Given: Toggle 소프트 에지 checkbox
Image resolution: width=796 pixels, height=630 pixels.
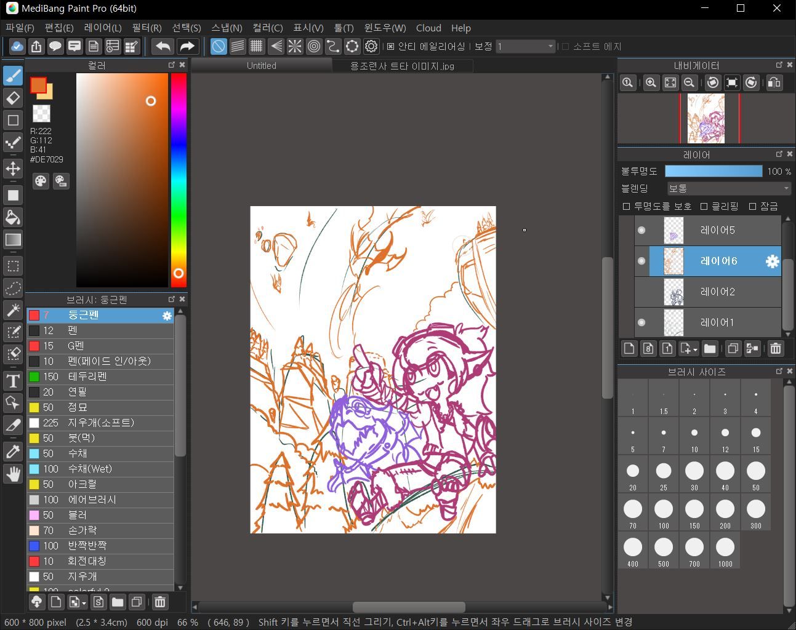Looking at the screenshot, I should click(566, 46).
